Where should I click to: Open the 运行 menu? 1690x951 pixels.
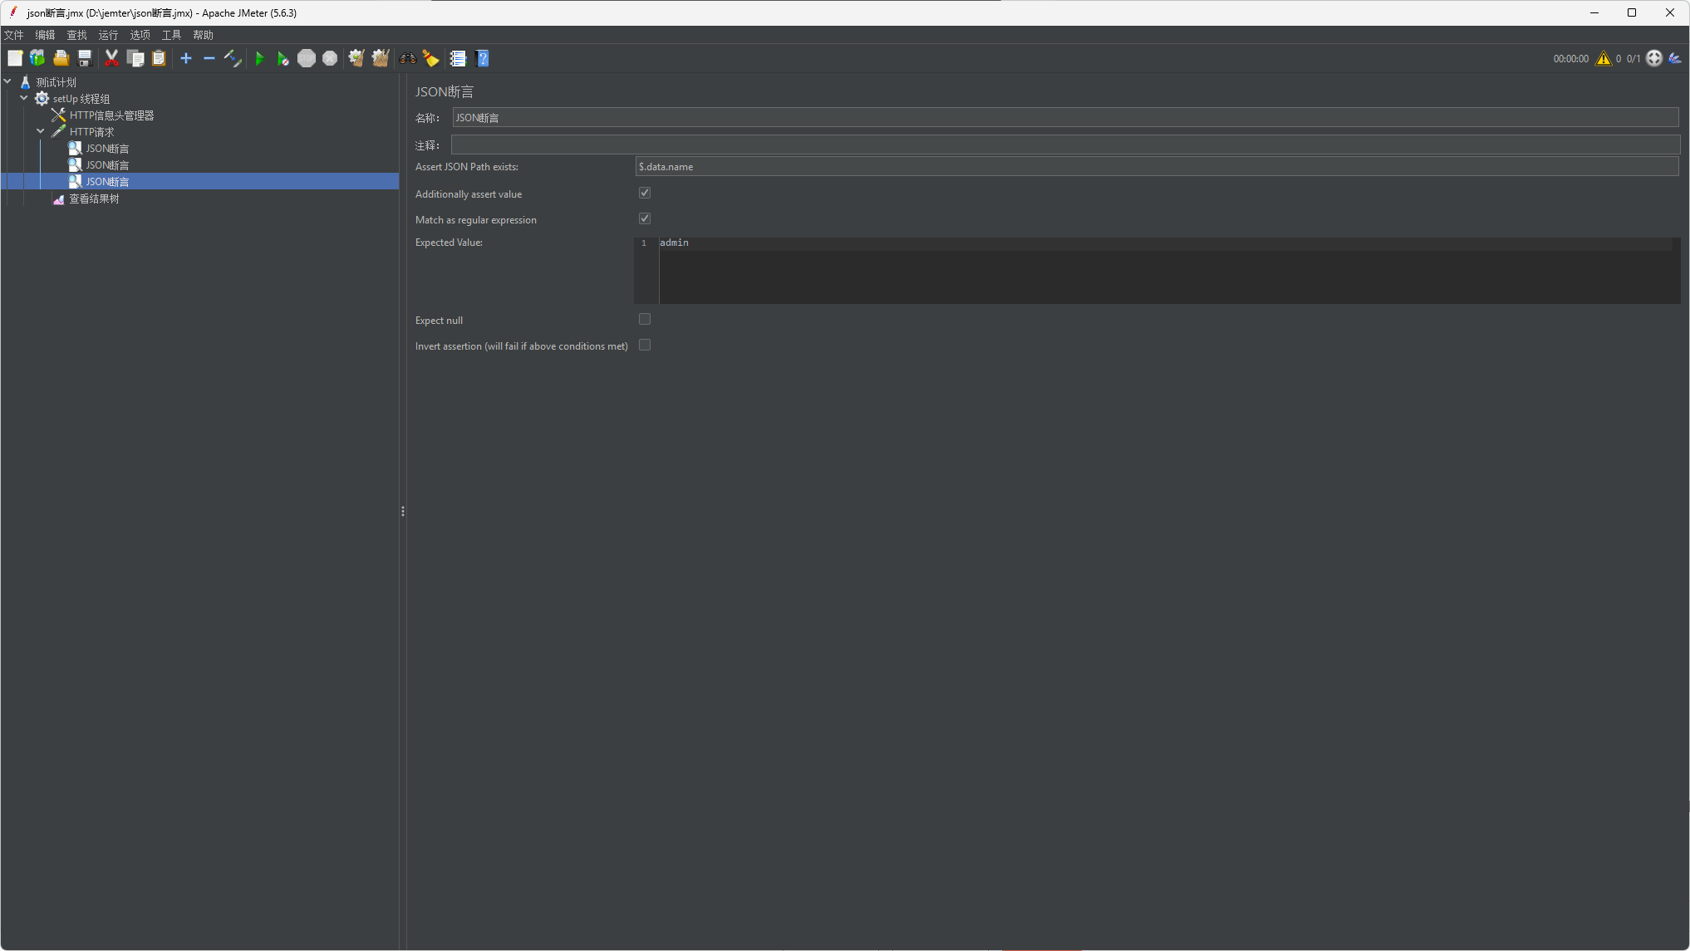point(108,35)
